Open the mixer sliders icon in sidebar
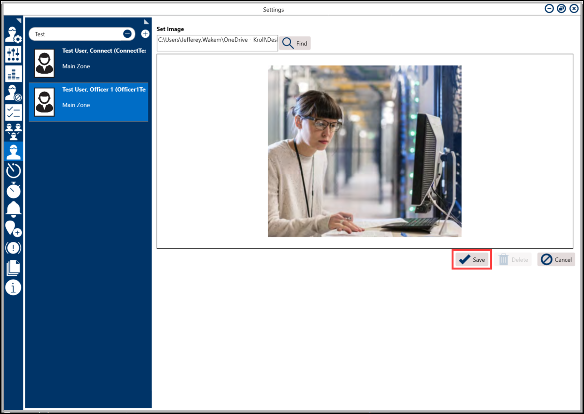 click(x=13, y=54)
